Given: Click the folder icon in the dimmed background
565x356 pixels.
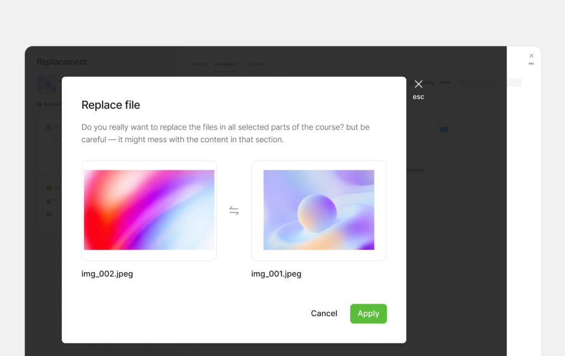Looking at the screenshot, I should pos(443,128).
